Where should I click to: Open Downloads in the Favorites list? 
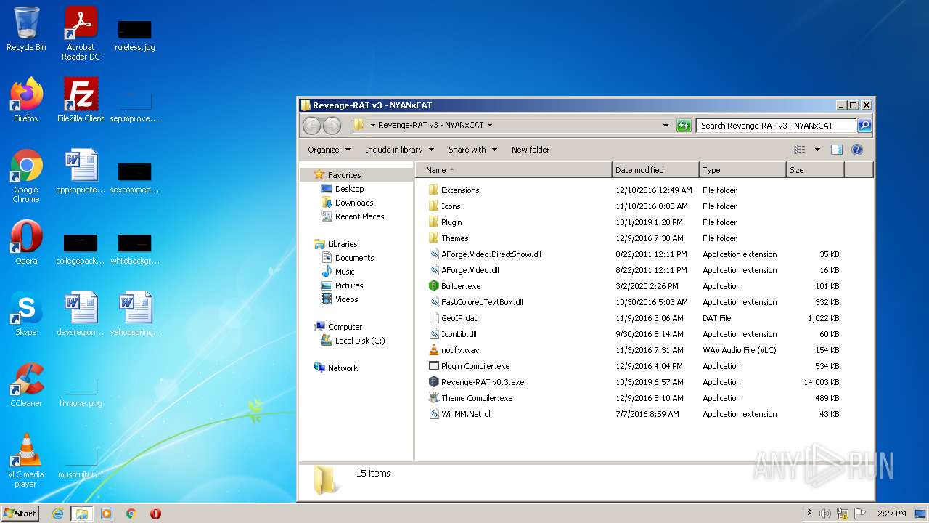tap(353, 203)
